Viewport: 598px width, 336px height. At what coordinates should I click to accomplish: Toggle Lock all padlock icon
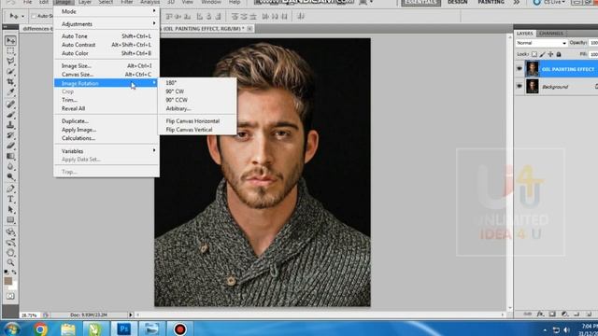click(x=559, y=54)
